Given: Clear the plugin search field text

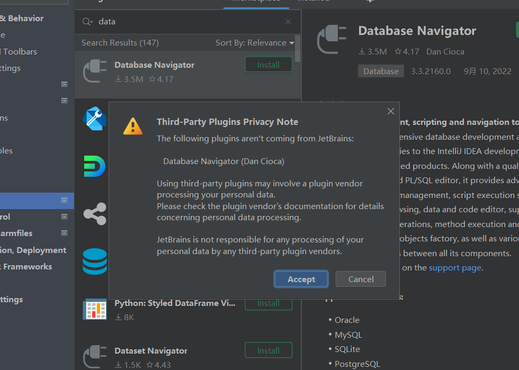Looking at the screenshot, I should tap(288, 22).
